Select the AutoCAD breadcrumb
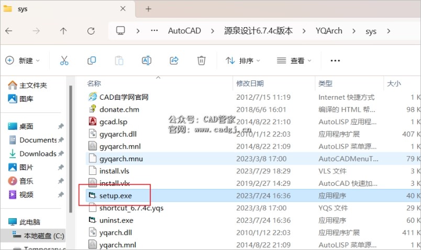The height and width of the screenshot is (250, 421). click(x=184, y=31)
